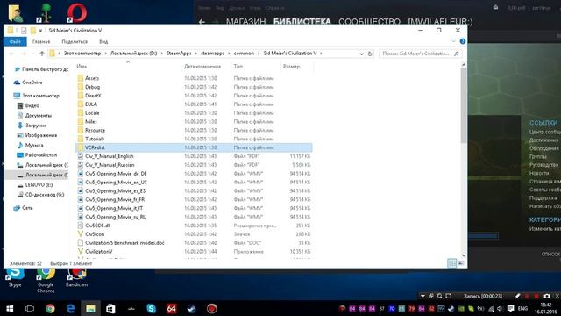Click the Bandicam screenshot camera icon
Screen dimensions: 561x316
(x=547, y=296)
